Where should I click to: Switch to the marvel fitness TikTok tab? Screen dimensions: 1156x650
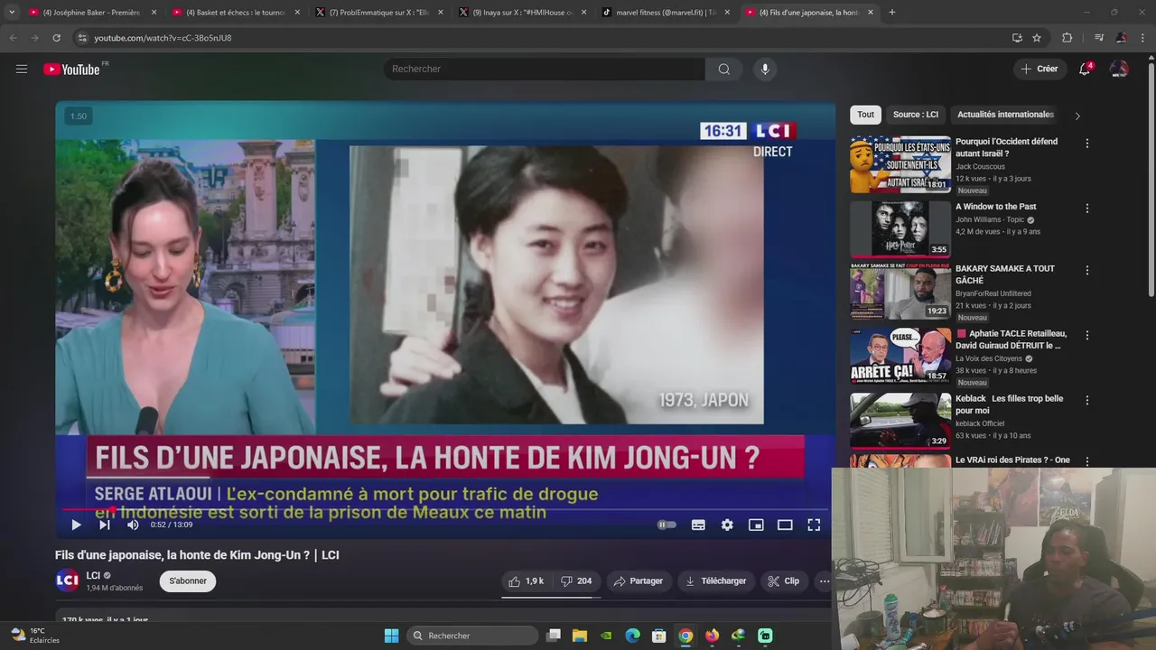coord(667,13)
